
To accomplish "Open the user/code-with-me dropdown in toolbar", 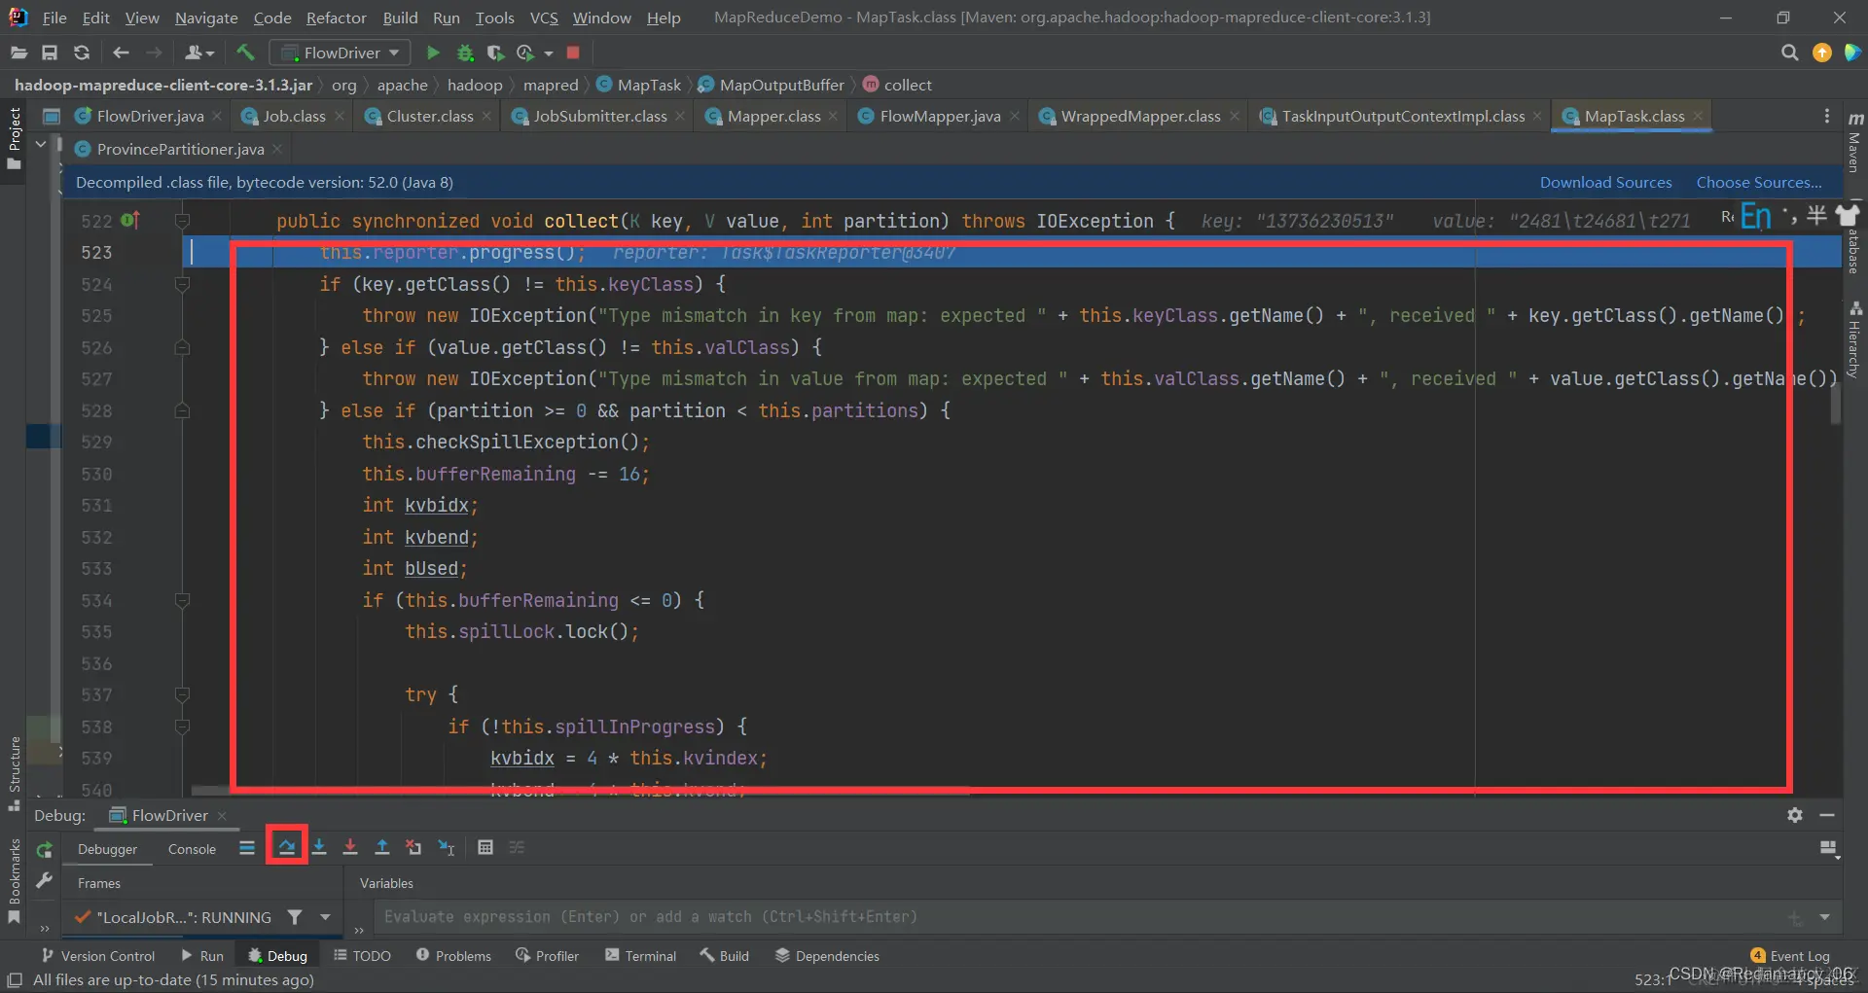I will click(199, 53).
